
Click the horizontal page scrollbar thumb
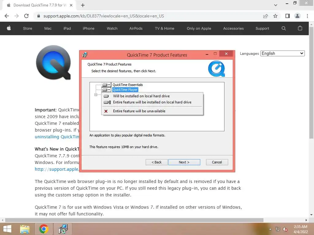[134, 220]
